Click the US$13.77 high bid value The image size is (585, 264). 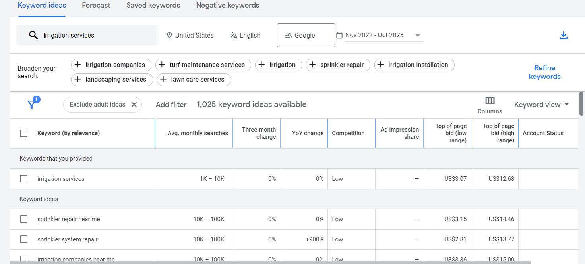(x=502, y=239)
